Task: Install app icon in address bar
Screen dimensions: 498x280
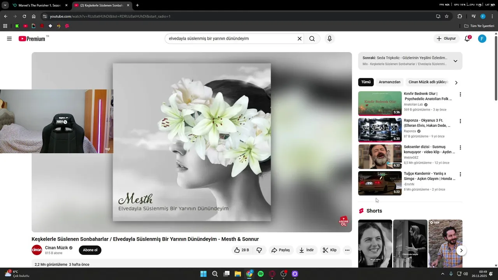Action: (x=438, y=16)
